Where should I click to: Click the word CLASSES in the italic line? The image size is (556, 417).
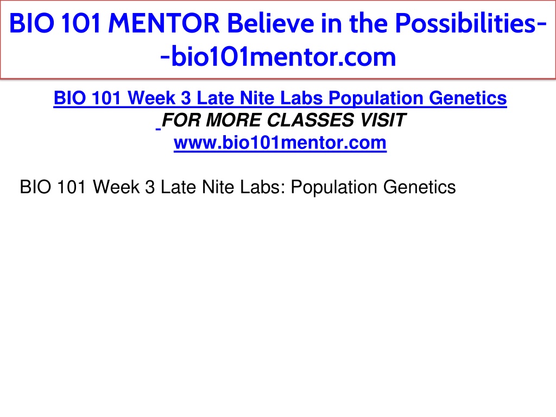310,120
